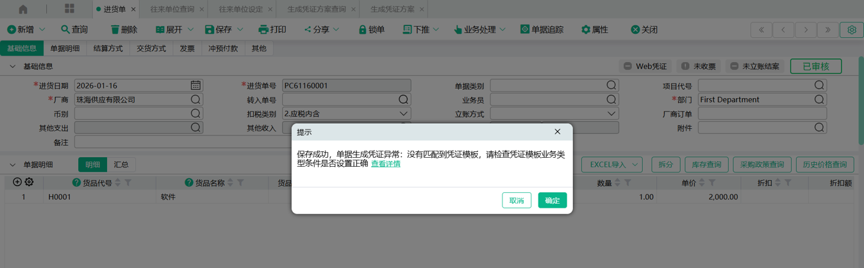Image resolution: width=864 pixels, height=268 pixels.
Task: Click 确定 in the prompt dialog
Action: [x=552, y=201]
